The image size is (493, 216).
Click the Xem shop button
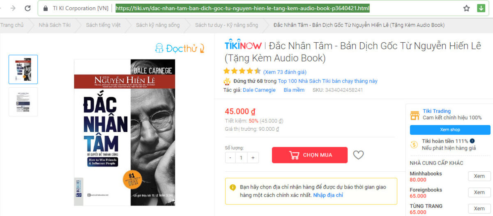450,130
